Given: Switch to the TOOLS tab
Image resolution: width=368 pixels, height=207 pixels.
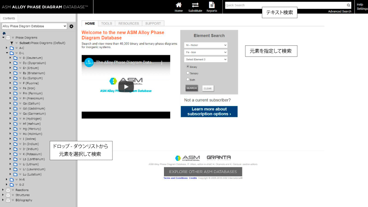Looking at the screenshot, I should coord(107,23).
